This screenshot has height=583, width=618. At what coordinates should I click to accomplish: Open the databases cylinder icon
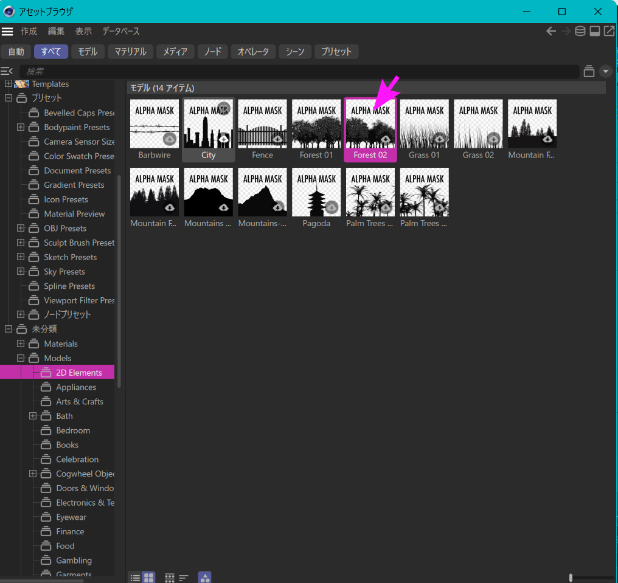pos(580,31)
